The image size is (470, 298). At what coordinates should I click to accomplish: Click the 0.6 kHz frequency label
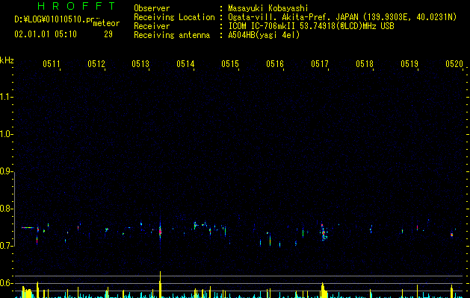tap(6, 283)
